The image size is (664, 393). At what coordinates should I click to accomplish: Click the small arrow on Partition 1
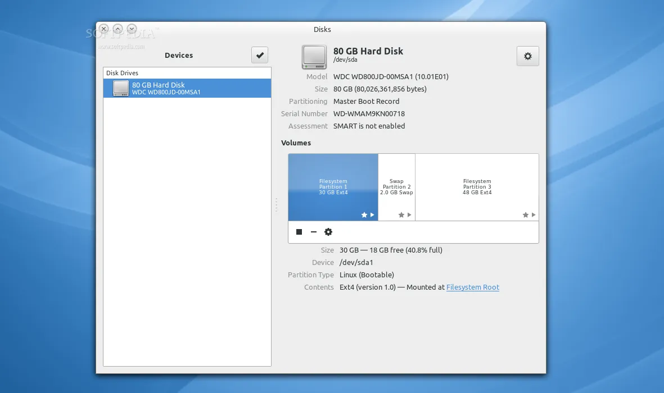click(372, 214)
